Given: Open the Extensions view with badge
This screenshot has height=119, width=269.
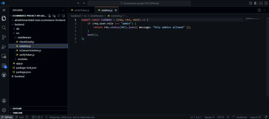Looking at the screenshot, I should tap(4, 66).
